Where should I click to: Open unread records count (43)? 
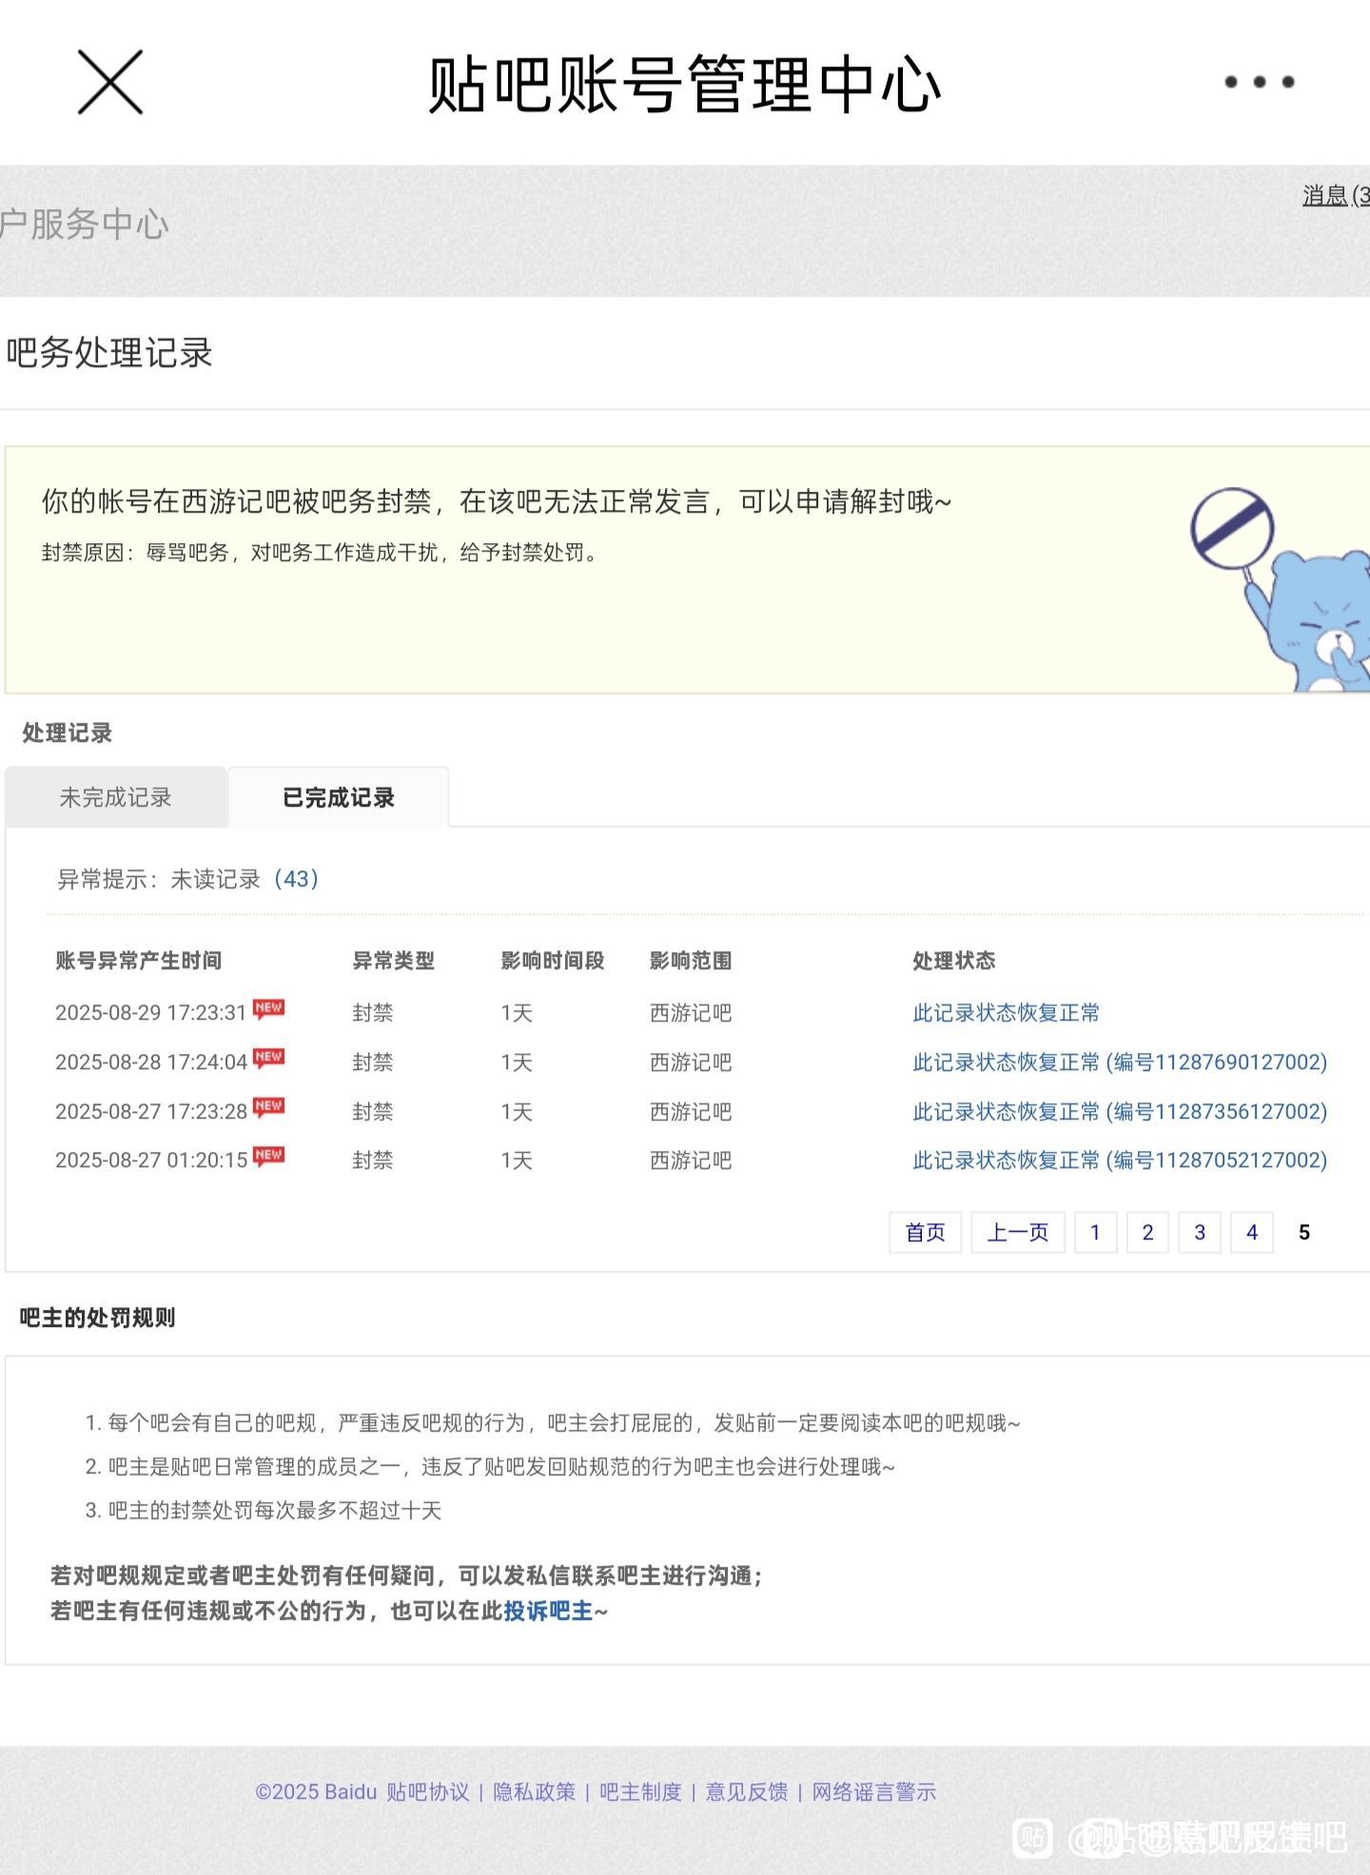(296, 878)
